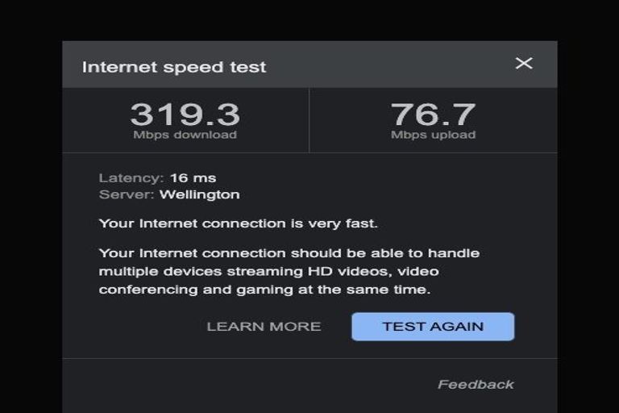Click the video conferencing and gaming line
This screenshot has width=619, height=413.
(265, 290)
